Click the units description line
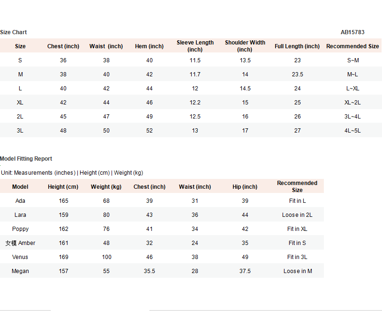 point(72,173)
